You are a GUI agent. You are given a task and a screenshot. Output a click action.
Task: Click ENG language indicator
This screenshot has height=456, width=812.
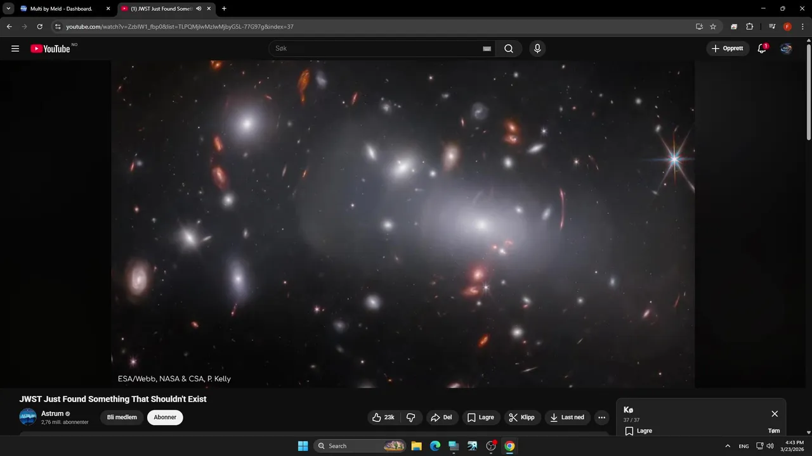coord(743,446)
